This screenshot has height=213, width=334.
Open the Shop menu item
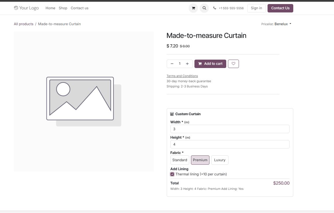click(x=63, y=8)
